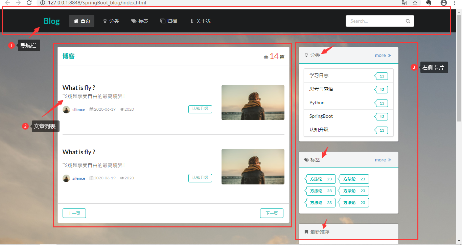Open the 标签 tags menu item
462x245 pixels.
click(140, 21)
